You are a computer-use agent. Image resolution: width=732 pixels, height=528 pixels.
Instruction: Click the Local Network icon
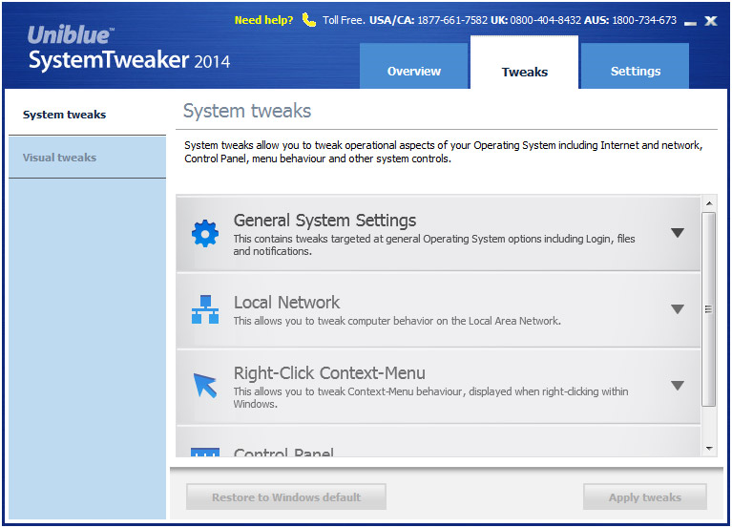(x=205, y=309)
